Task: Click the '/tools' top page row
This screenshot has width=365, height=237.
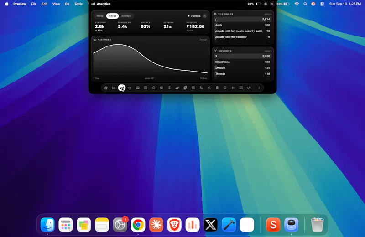Action: pos(243,25)
